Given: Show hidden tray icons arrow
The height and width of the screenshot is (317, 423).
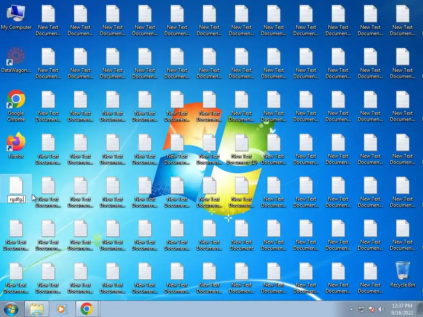Looking at the screenshot, I should click(351, 309).
